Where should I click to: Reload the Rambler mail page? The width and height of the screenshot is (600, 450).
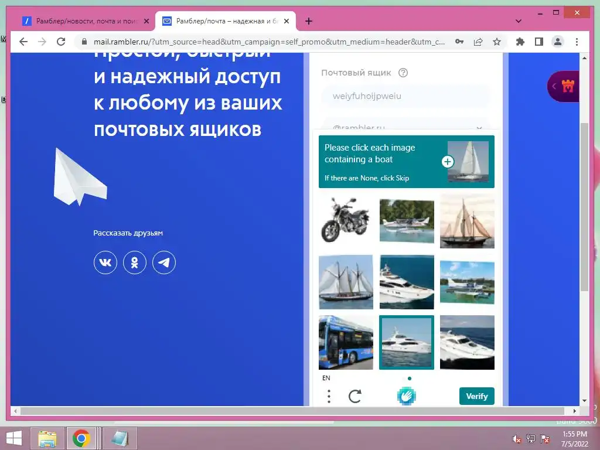click(61, 42)
